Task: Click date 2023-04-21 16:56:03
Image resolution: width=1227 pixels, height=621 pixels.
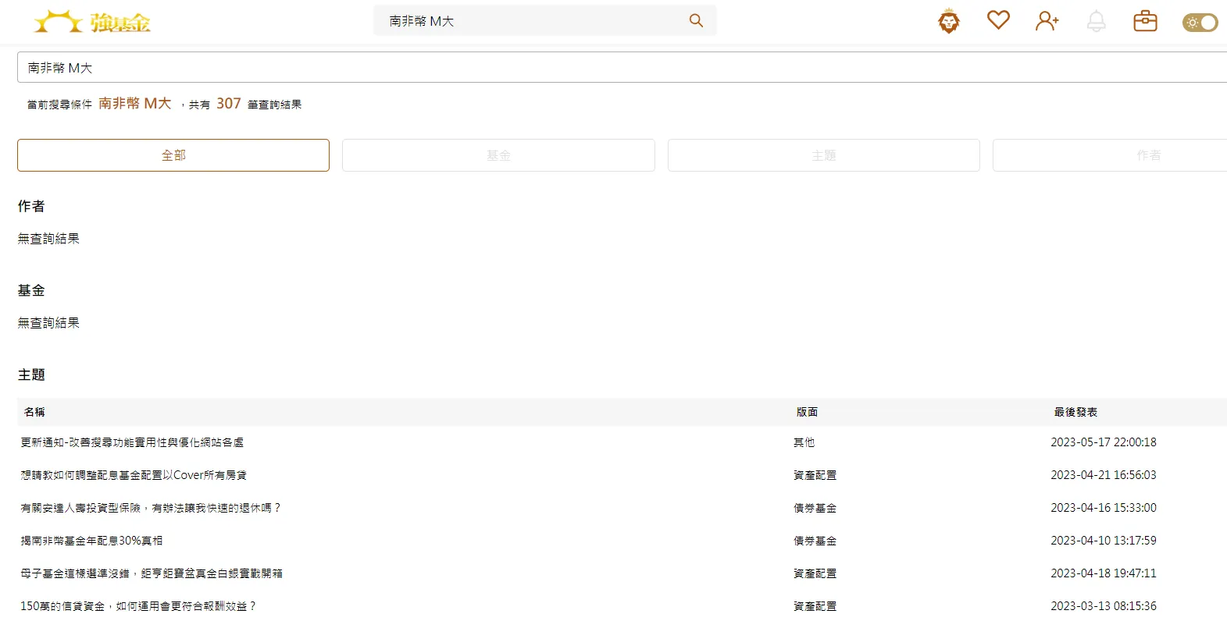Action: click(x=1104, y=475)
